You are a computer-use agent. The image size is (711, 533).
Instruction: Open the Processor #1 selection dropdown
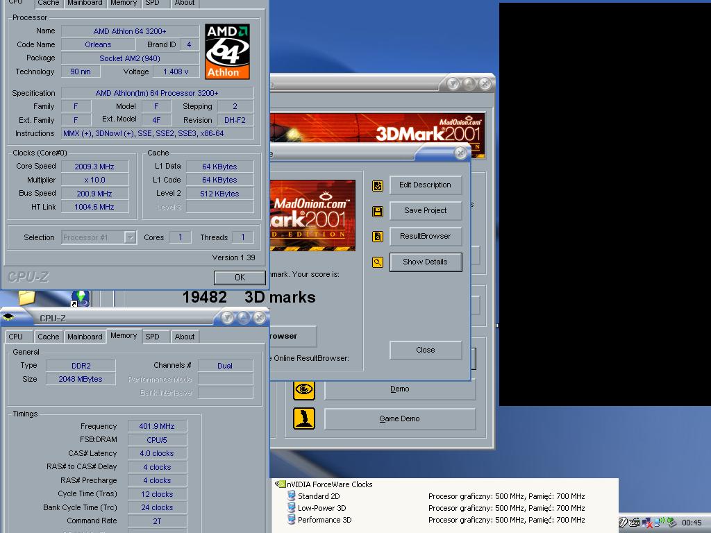(130, 237)
